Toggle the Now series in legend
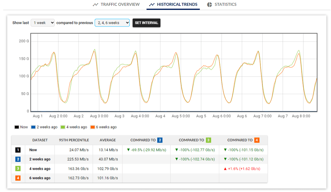The image size is (331, 192). click(x=21, y=127)
